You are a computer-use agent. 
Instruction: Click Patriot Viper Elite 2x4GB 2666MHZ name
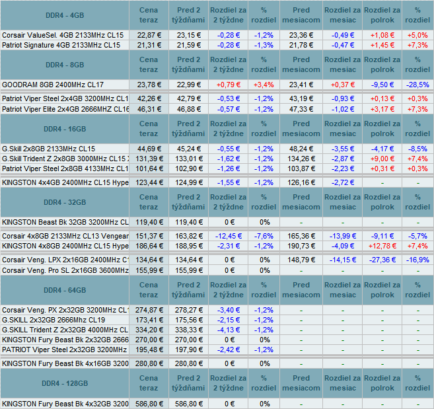click(x=65, y=109)
